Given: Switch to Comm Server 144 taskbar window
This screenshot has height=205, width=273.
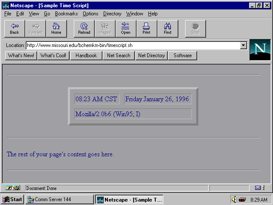Looking at the screenshot, I should 59,199.
